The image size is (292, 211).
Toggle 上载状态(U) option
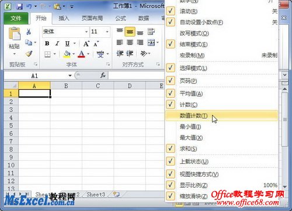pyautogui.click(x=171, y=161)
